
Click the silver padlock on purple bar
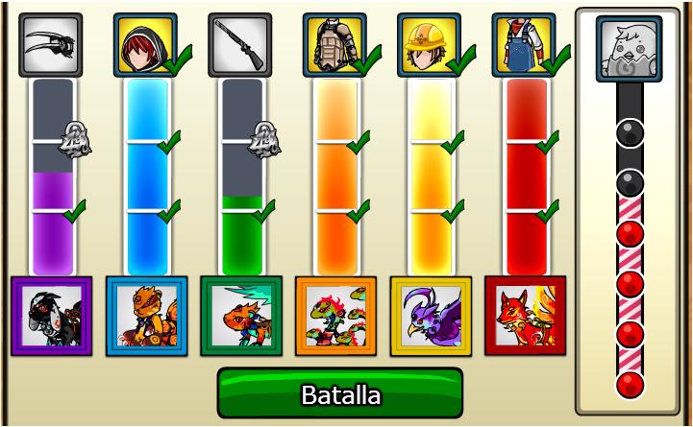[x=75, y=140]
